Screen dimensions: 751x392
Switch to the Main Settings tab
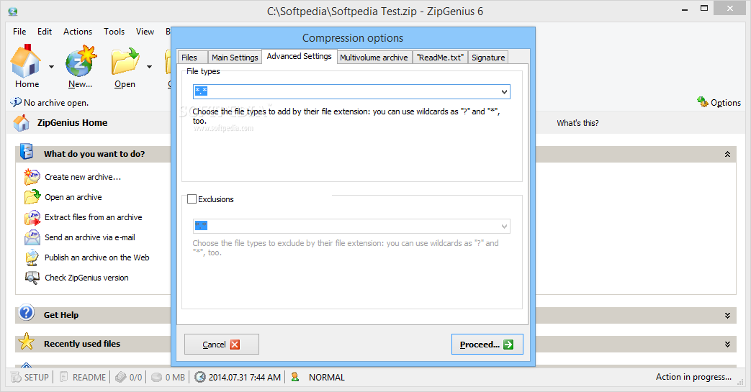(235, 58)
